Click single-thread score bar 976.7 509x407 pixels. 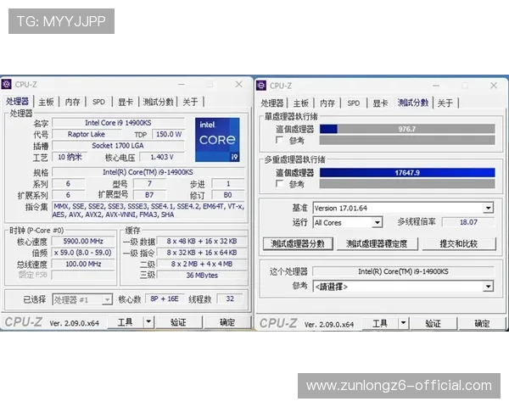(x=407, y=129)
